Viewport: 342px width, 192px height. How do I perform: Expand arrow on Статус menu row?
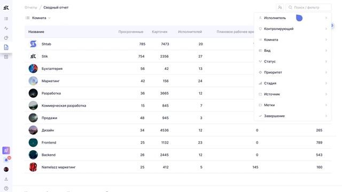pyautogui.click(x=327, y=61)
